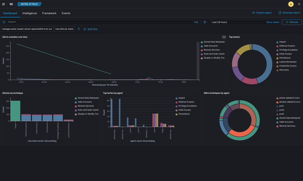Click Persistence in Top tactics legend
The width and height of the screenshot is (303, 181).
pos(284,58)
